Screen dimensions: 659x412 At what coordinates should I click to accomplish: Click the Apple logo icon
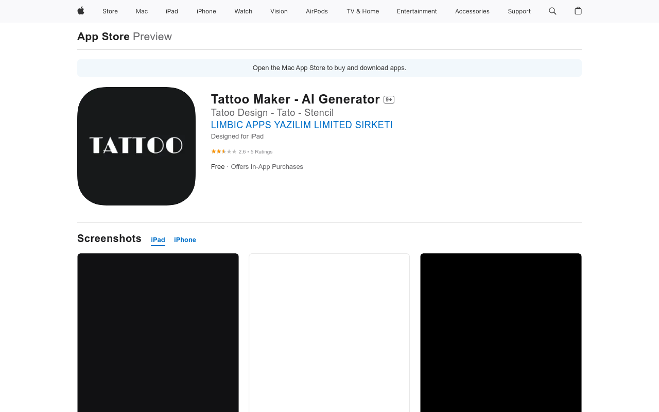[x=81, y=11]
